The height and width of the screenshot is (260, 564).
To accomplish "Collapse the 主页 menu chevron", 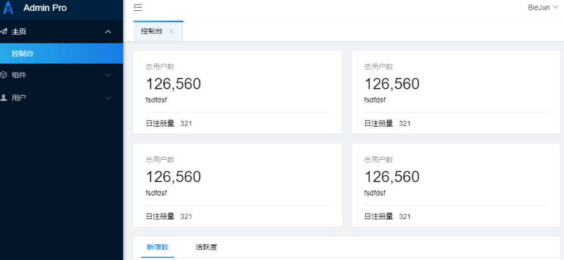I will tap(108, 32).
